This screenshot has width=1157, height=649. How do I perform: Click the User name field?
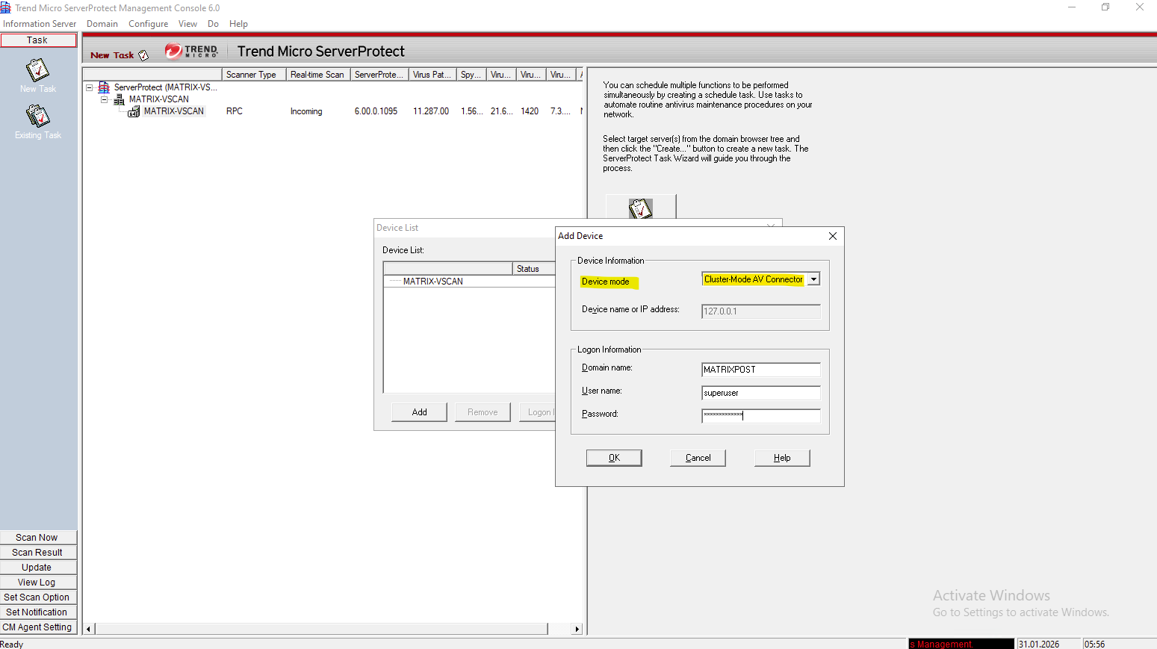[760, 393]
